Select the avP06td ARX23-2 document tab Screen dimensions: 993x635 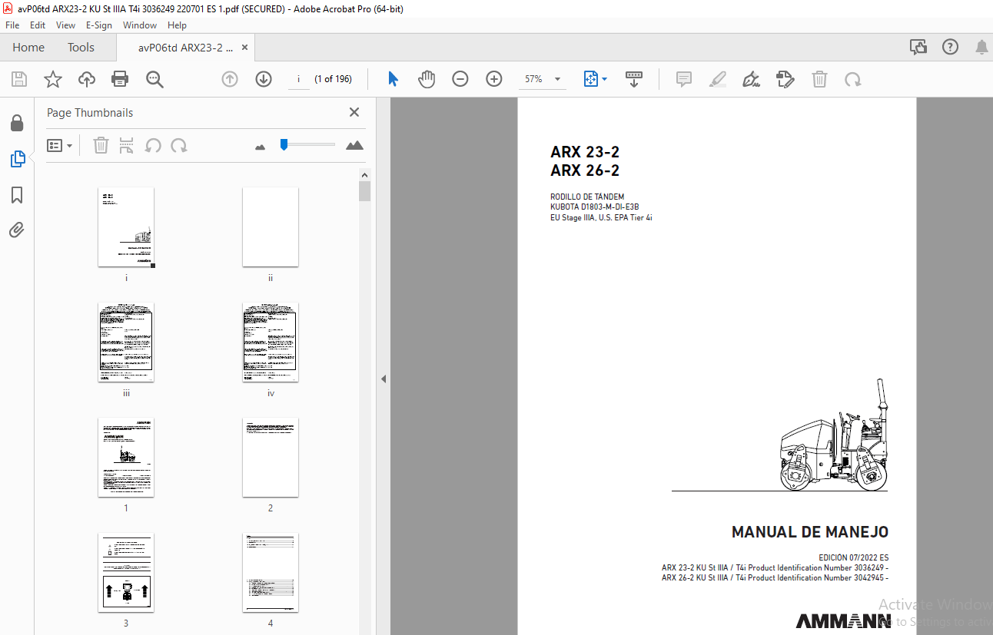tap(185, 48)
